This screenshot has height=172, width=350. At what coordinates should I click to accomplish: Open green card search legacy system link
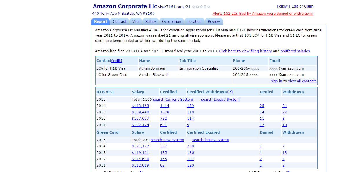pyautogui.click(x=210, y=140)
